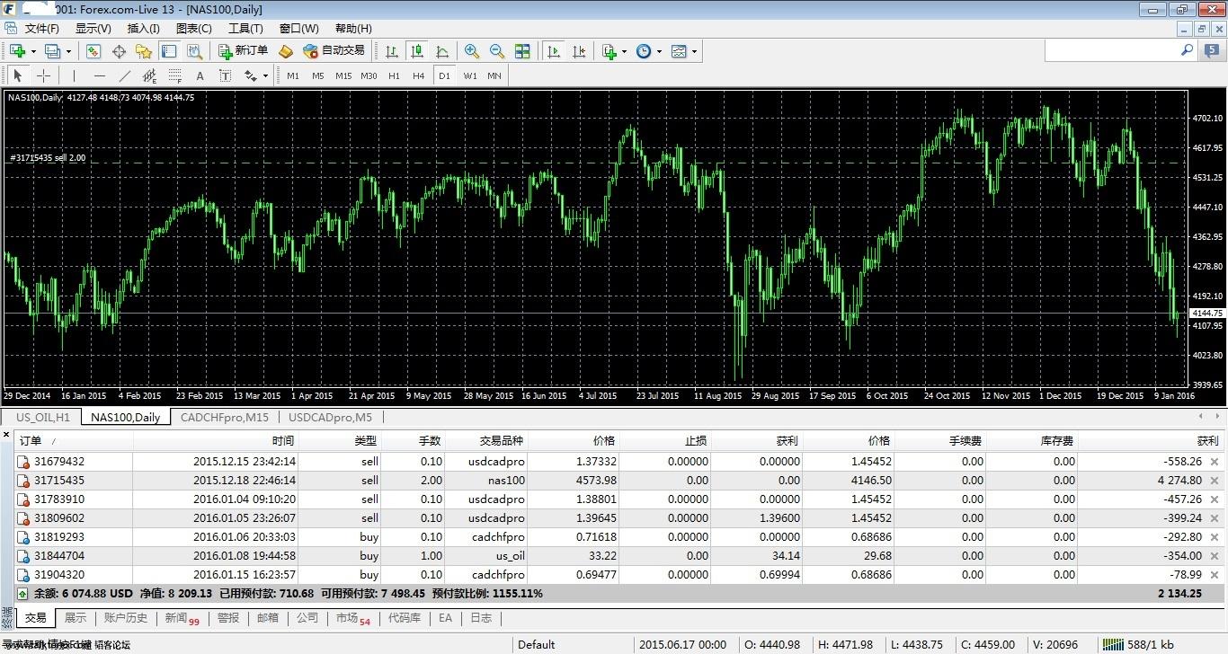
Task: Switch the chart to candlestick style
Action: tap(416, 51)
